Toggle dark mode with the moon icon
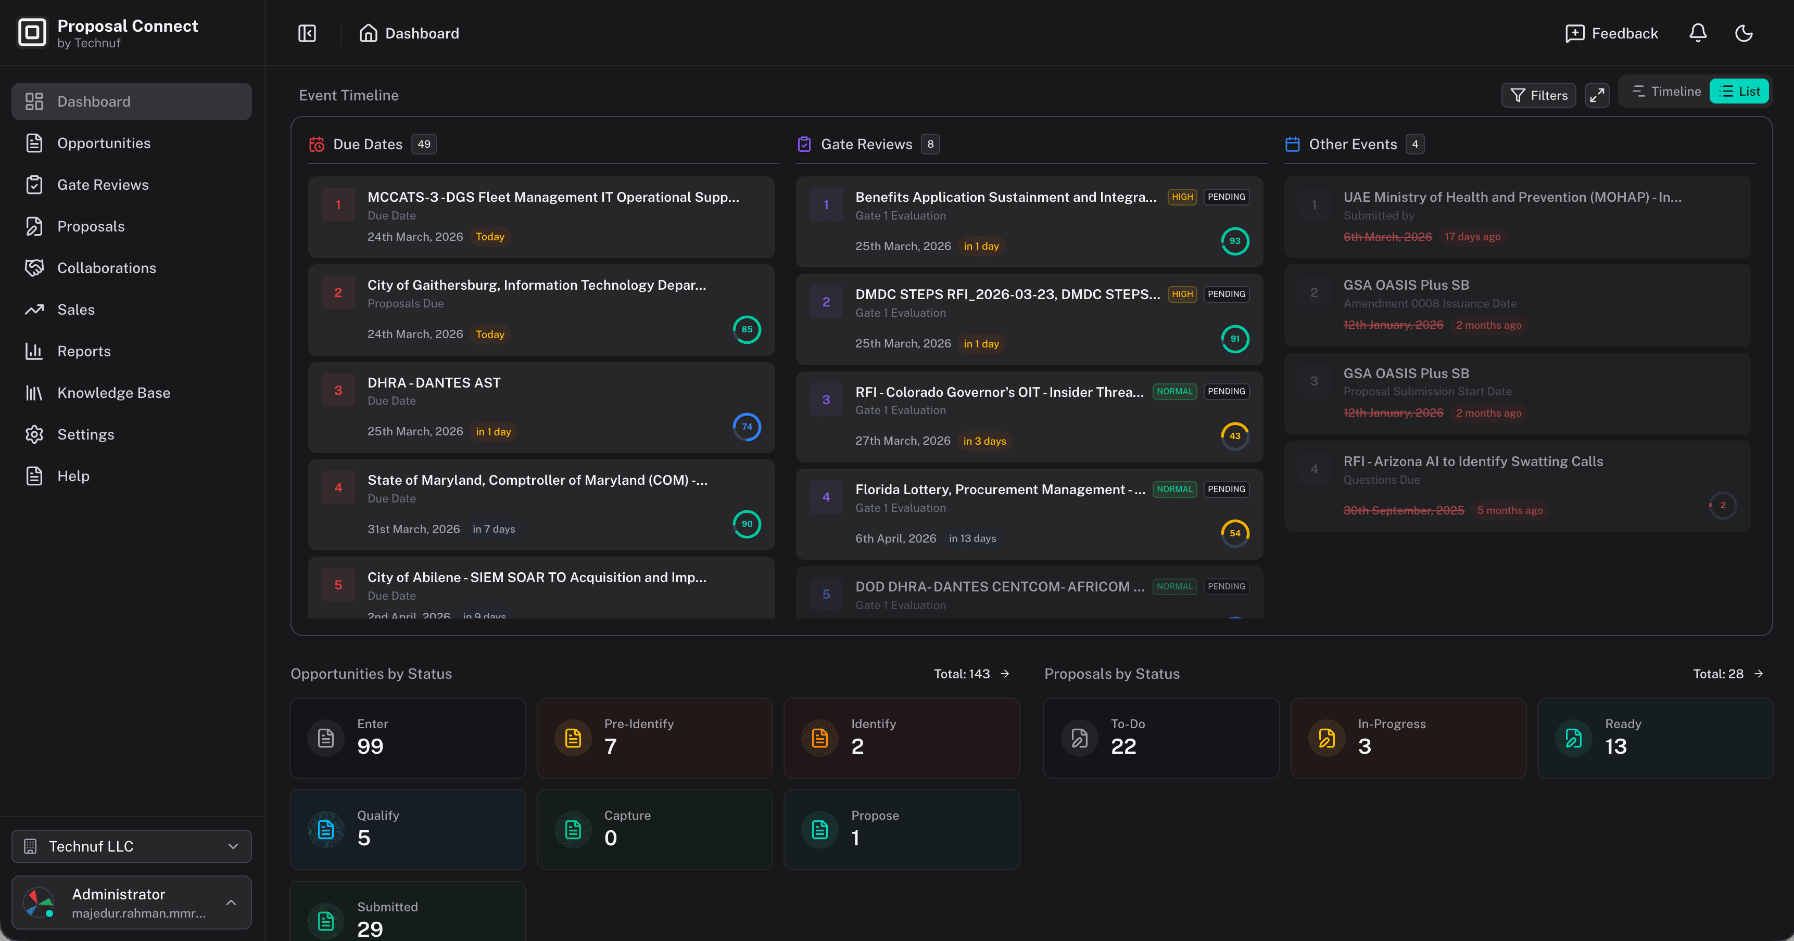Viewport: 1794px width, 941px height. point(1744,33)
